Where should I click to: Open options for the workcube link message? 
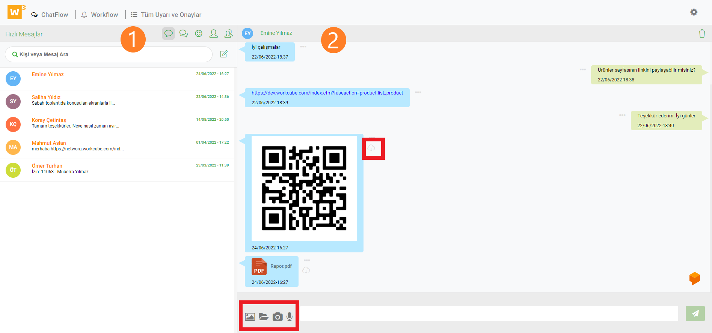point(418,92)
